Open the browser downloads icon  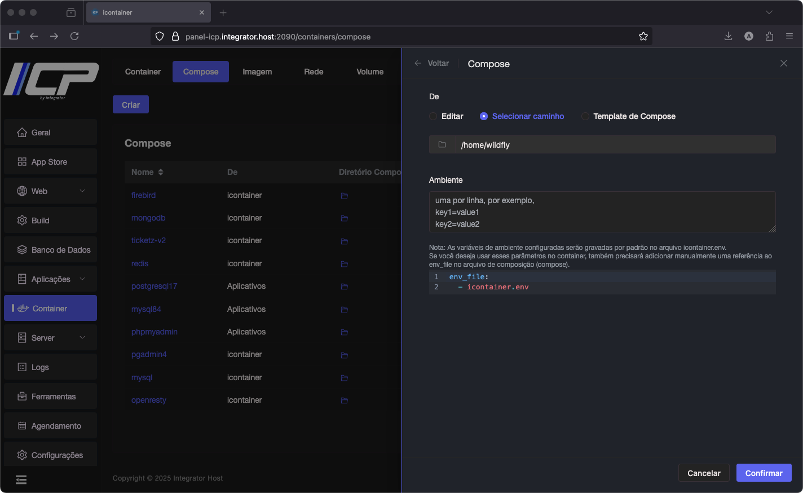728,37
